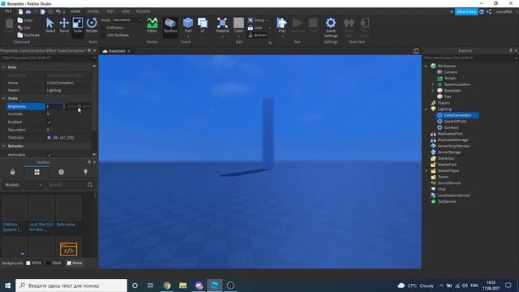
Task: Select the Baseplate document tab
Action: (117, 51)
